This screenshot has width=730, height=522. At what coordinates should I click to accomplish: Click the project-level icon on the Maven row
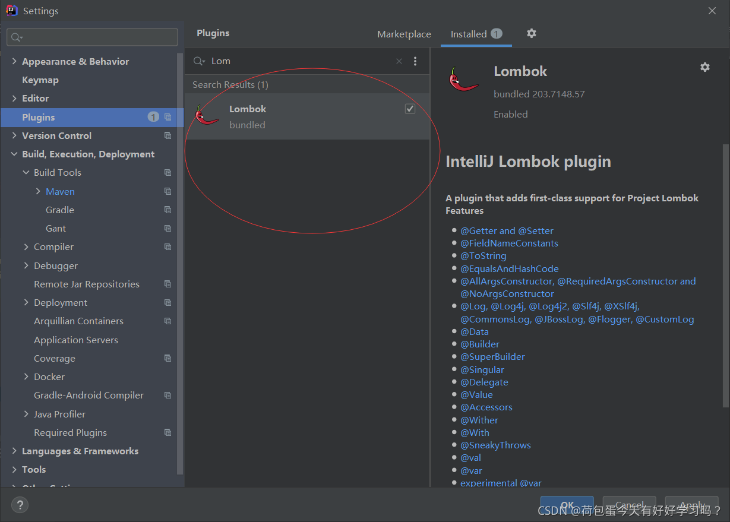[x=168, y=191]
